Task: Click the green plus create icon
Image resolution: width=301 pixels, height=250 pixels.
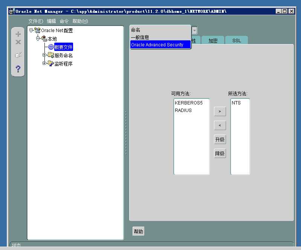Action: (18, 34)
